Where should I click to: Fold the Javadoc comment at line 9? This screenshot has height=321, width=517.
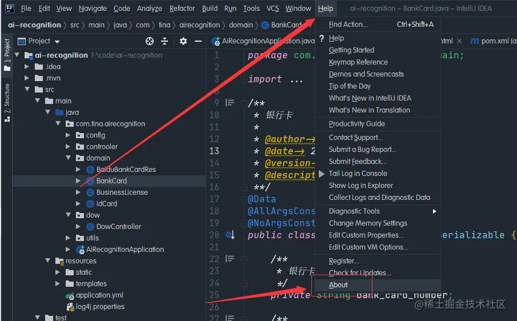(245, 103)
